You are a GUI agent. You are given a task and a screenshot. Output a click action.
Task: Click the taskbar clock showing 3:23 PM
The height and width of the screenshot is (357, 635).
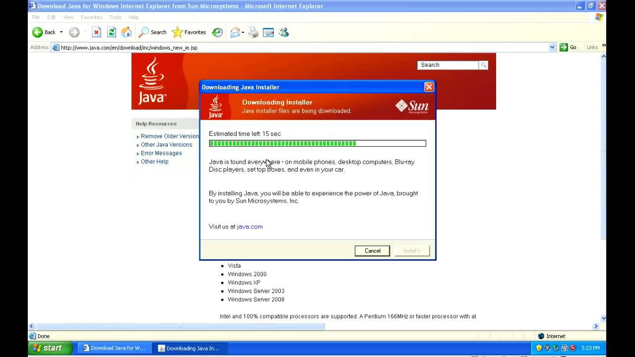pos(590,348)
